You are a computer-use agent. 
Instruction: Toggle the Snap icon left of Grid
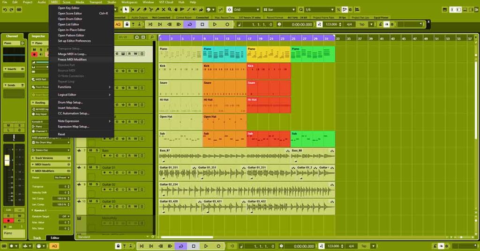(229, 10)
